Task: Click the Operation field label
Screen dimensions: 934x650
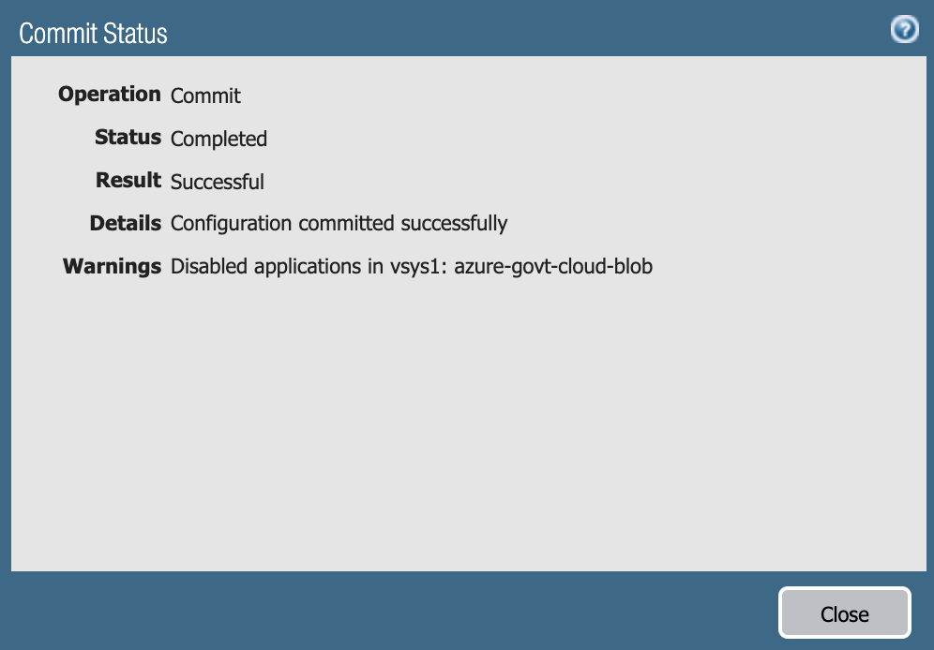Action: 109,94
